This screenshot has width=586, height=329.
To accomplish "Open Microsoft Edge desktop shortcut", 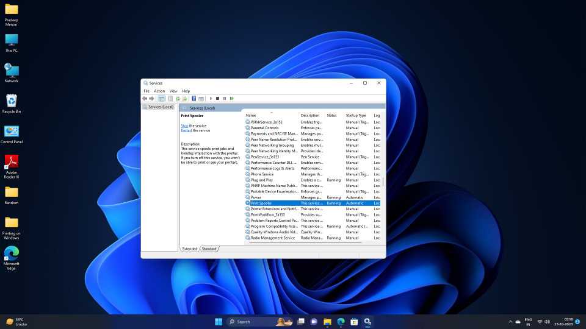I will click(12, 258).
